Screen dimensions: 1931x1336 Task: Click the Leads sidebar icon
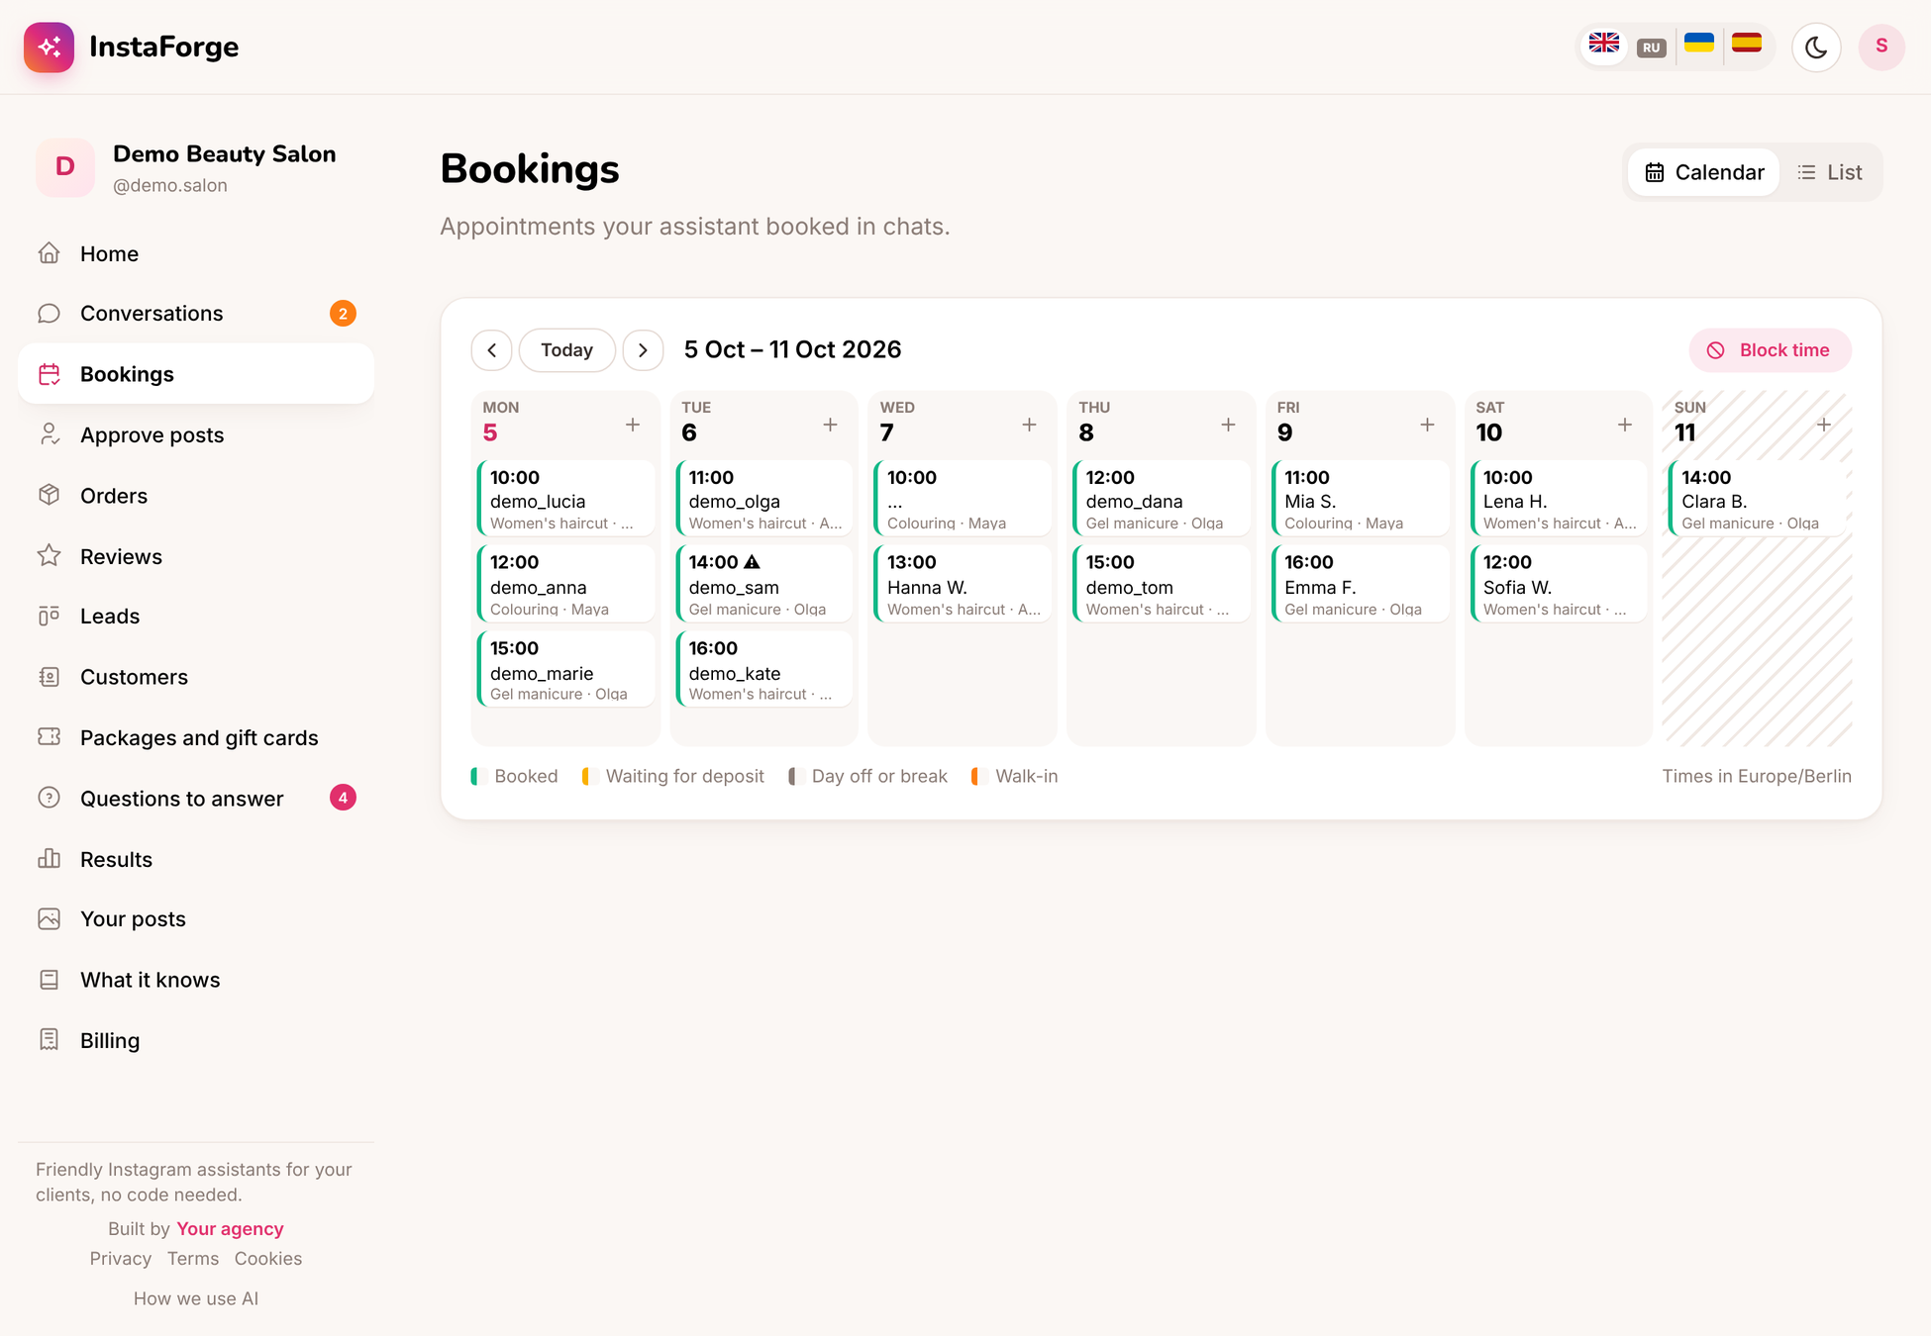point(50,617)
